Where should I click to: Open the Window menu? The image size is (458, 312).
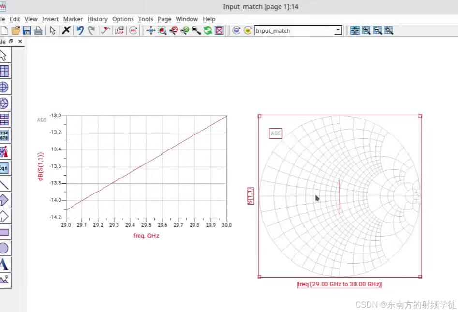tap(187, 19)
